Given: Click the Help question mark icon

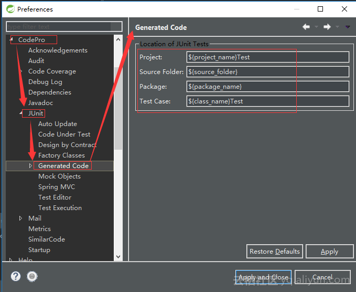Looking at the screenshot, I should click(16, 276).
